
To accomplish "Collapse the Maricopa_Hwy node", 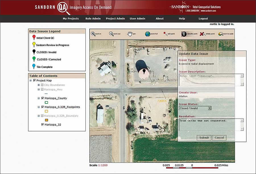I will (39, 89).
